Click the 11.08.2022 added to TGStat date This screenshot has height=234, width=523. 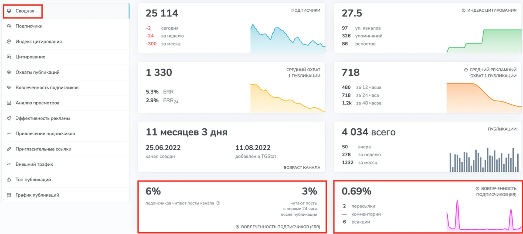pyautogui.click(x=253, y=148)
